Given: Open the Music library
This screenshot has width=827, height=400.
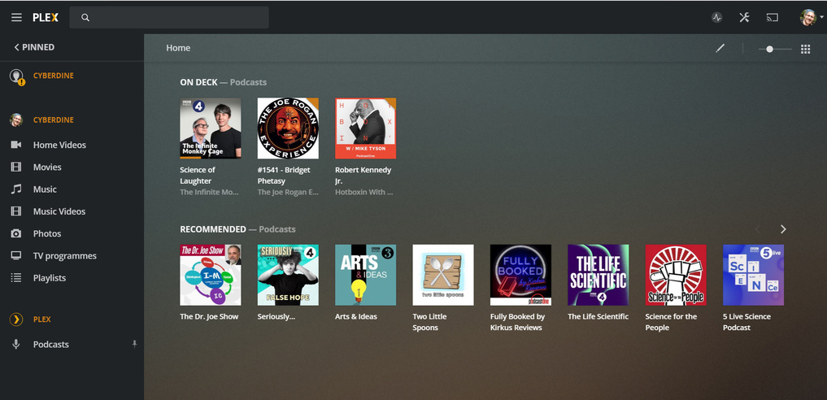Looking at the screenshot, I should pyautogui.click(x=45, y=189).
